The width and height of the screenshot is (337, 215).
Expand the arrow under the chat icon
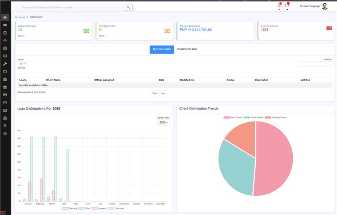(x=287, y=9)
